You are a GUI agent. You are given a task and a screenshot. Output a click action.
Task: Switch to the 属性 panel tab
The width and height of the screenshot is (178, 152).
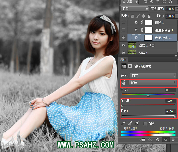[123, 60]
